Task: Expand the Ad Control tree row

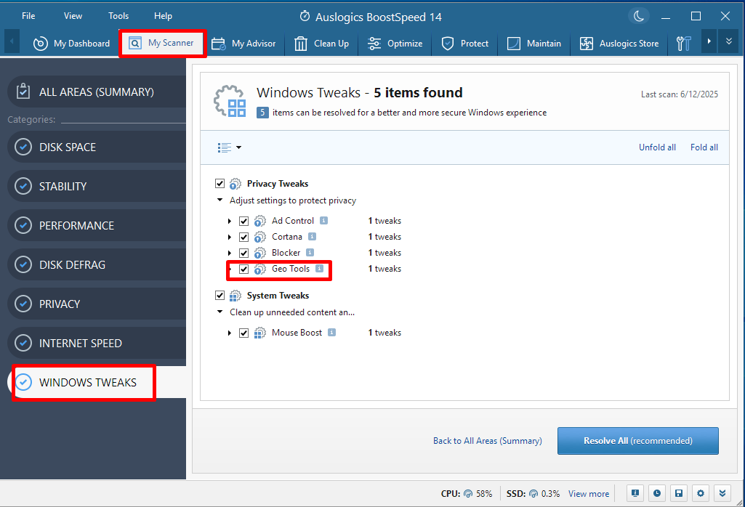Action: (230, 222)
